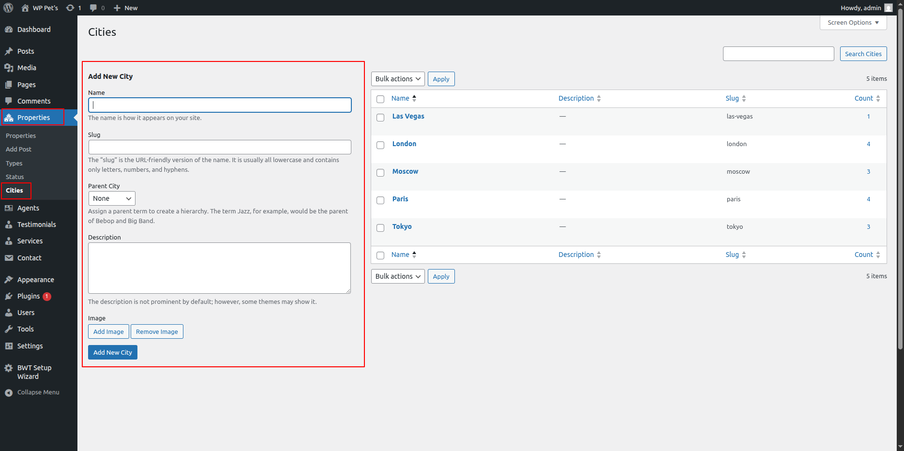Click the Collapse Menu arrow icon
904x451 pixels.
coord(9,392)
